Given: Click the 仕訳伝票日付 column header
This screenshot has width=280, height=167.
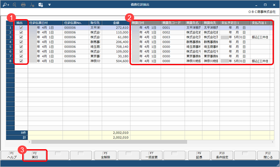Looking at the screenshot, I should point(45,23).
